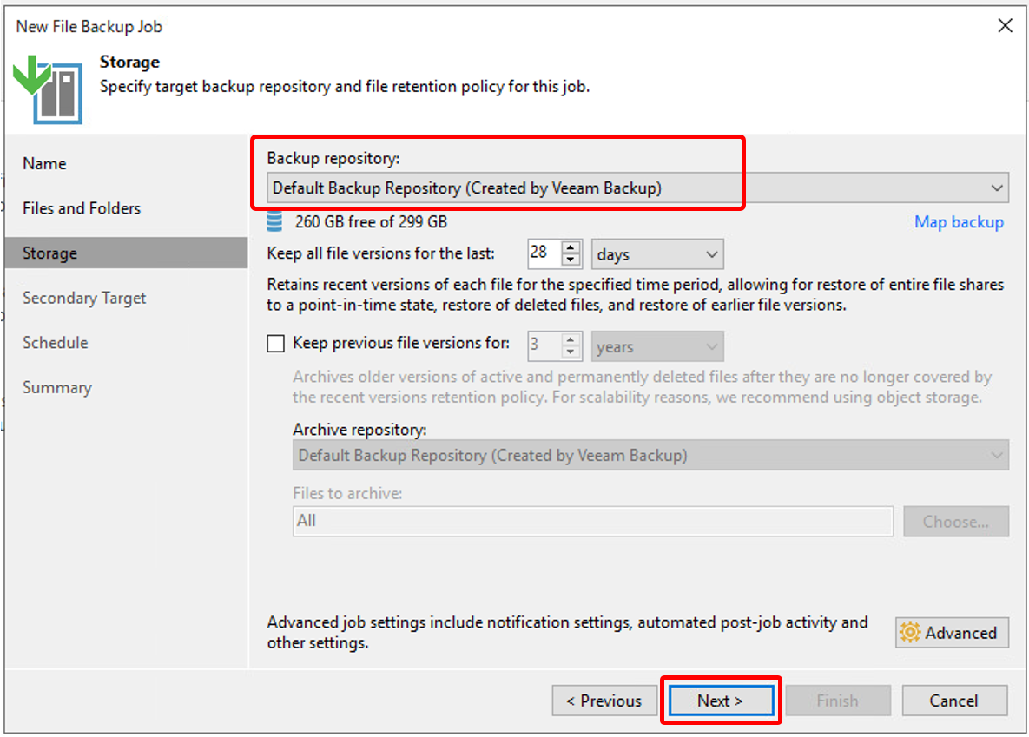Screen dimensions: 1029x737
Task: Open the days unit dropdown
Action: click(x=656, y=254)
